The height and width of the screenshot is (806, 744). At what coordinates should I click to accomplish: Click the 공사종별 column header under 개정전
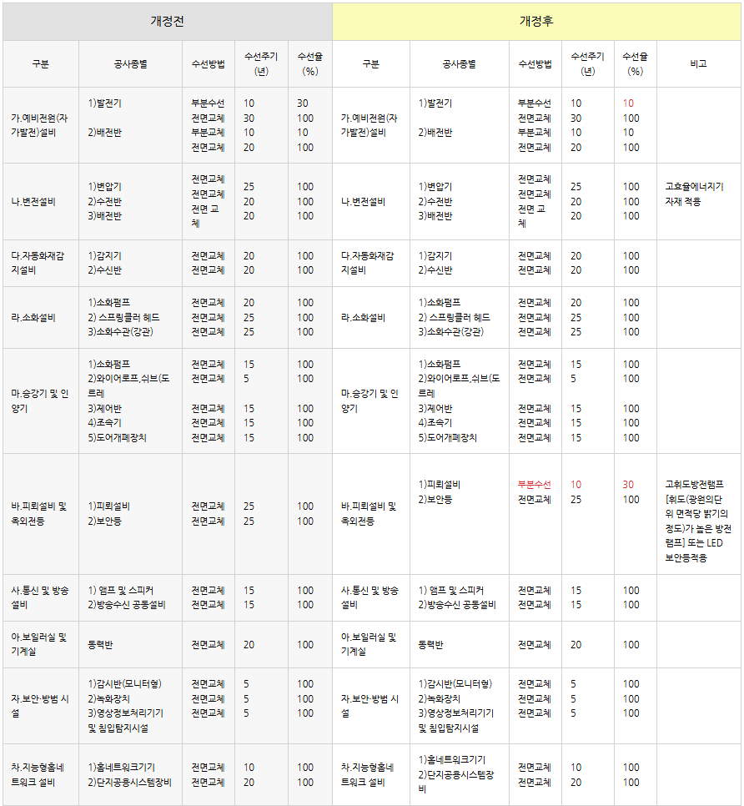[x=130, y=63]
